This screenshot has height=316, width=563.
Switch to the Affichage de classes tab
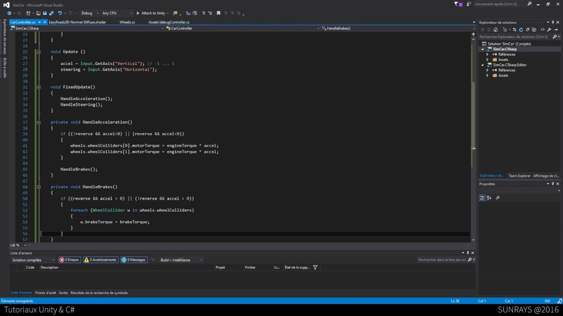pos(546,176)
